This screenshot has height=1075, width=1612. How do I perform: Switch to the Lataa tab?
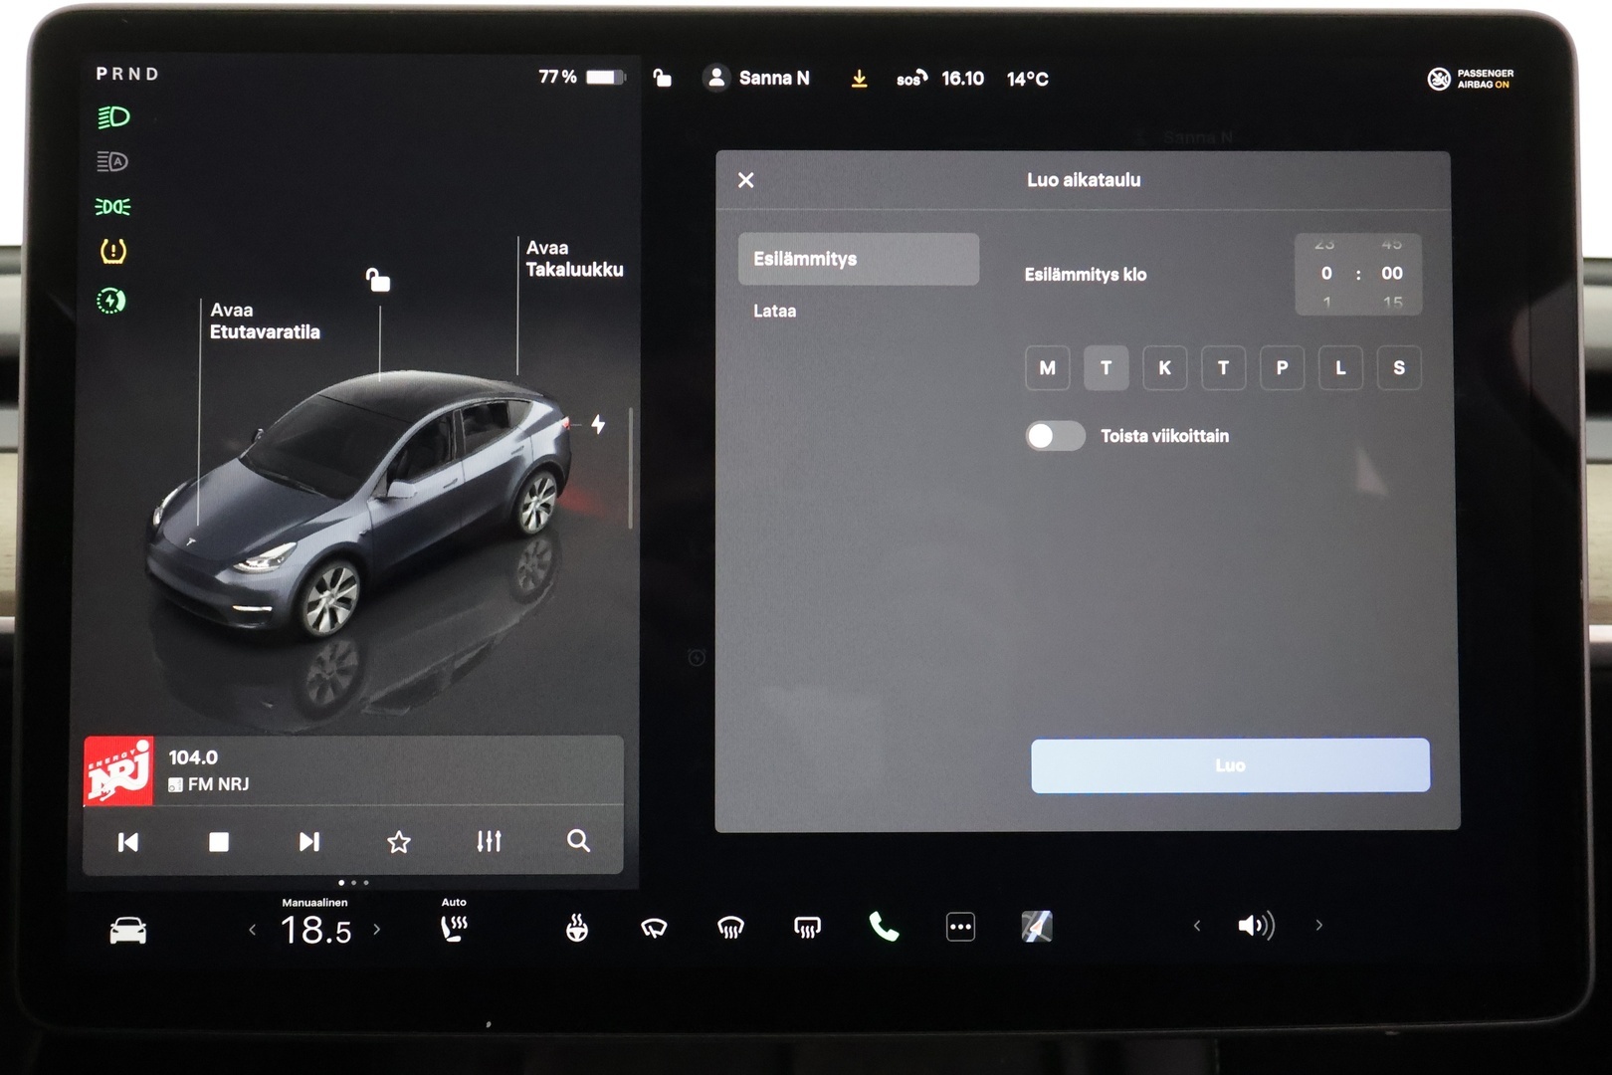(x=774, y=311)
